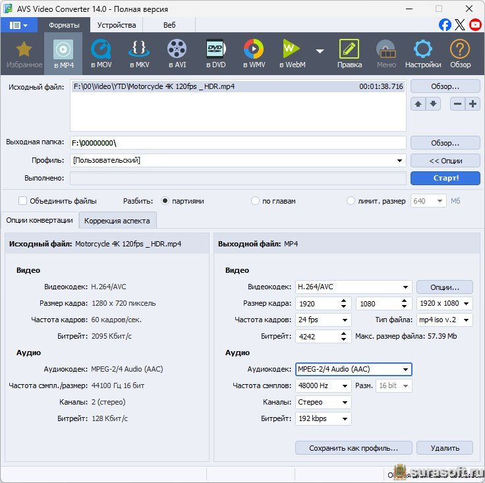Select the в MKV format icon
Viewport: 485px width, 483px height.
(139, 54)
